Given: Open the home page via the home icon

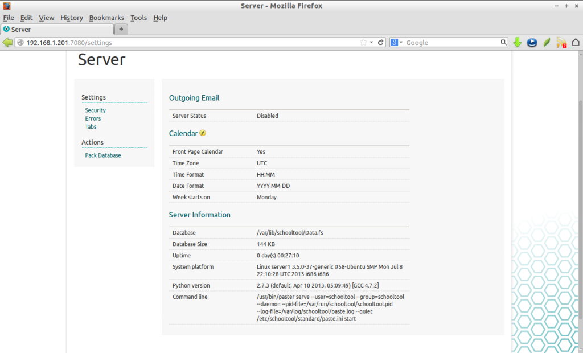Looking at the screenshot, I should 576,42.
